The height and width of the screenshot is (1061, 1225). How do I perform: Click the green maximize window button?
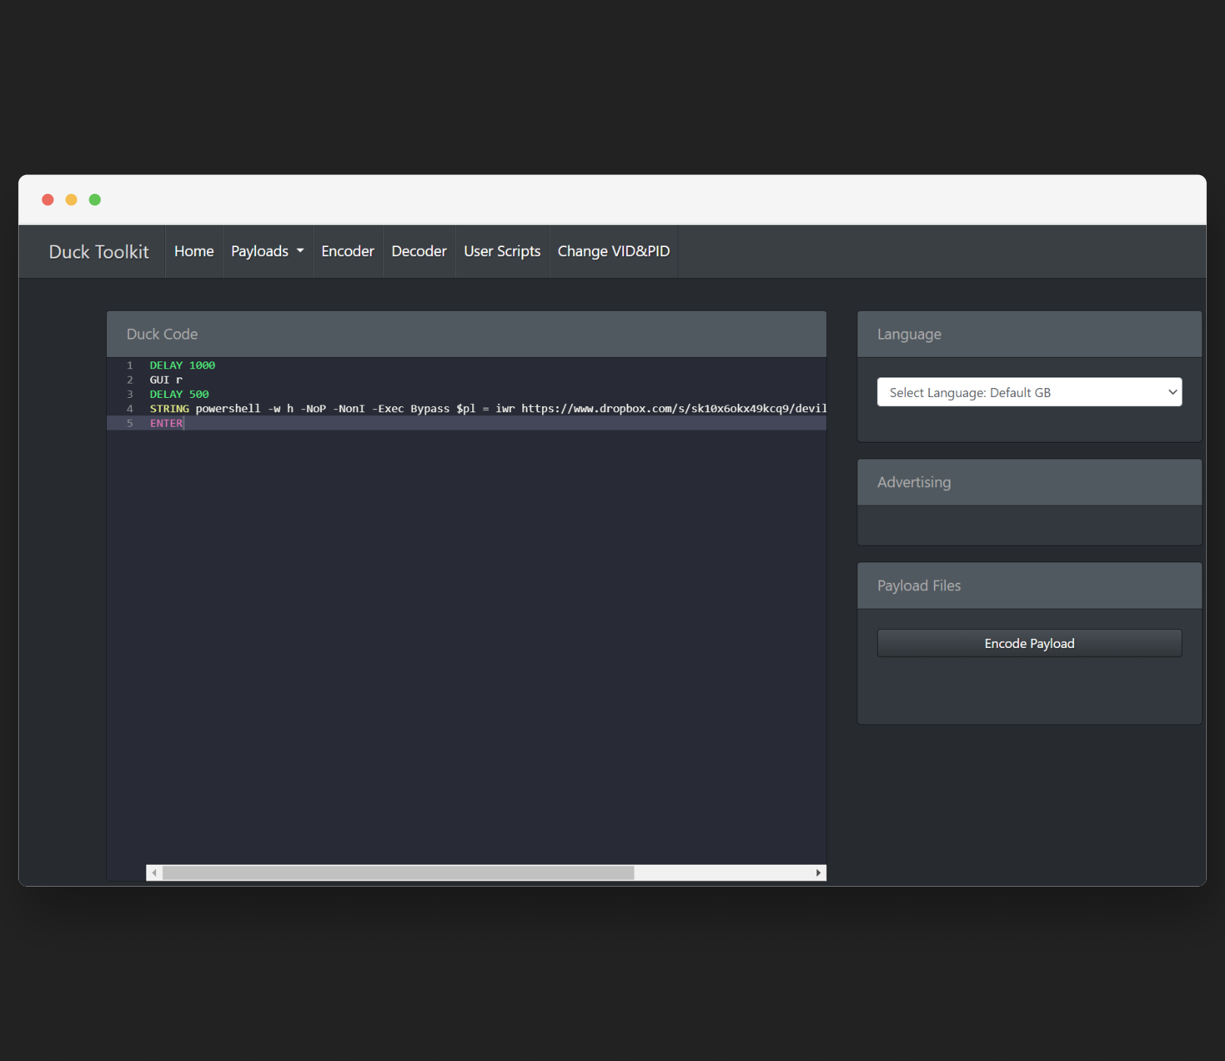(95, 199)
